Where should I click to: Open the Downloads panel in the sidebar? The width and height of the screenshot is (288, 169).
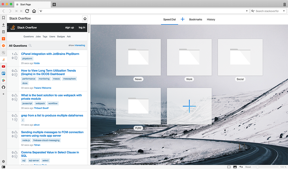(x=3, y=25)
